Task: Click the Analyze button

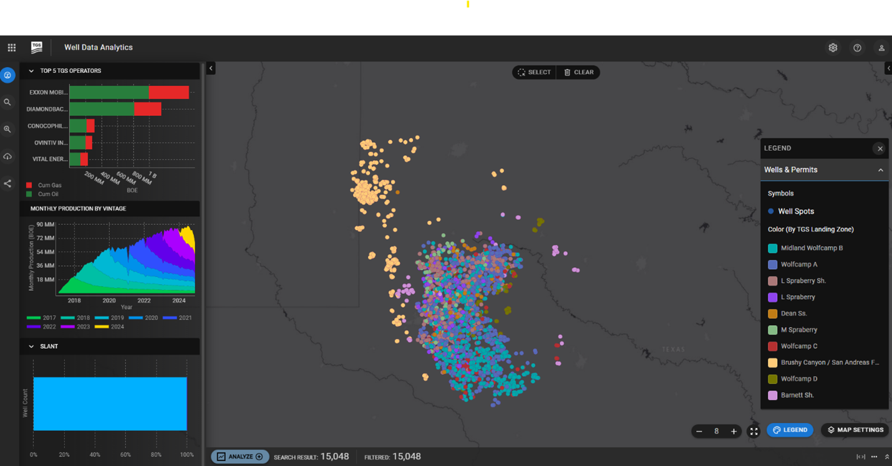Action: click(240, 457)
